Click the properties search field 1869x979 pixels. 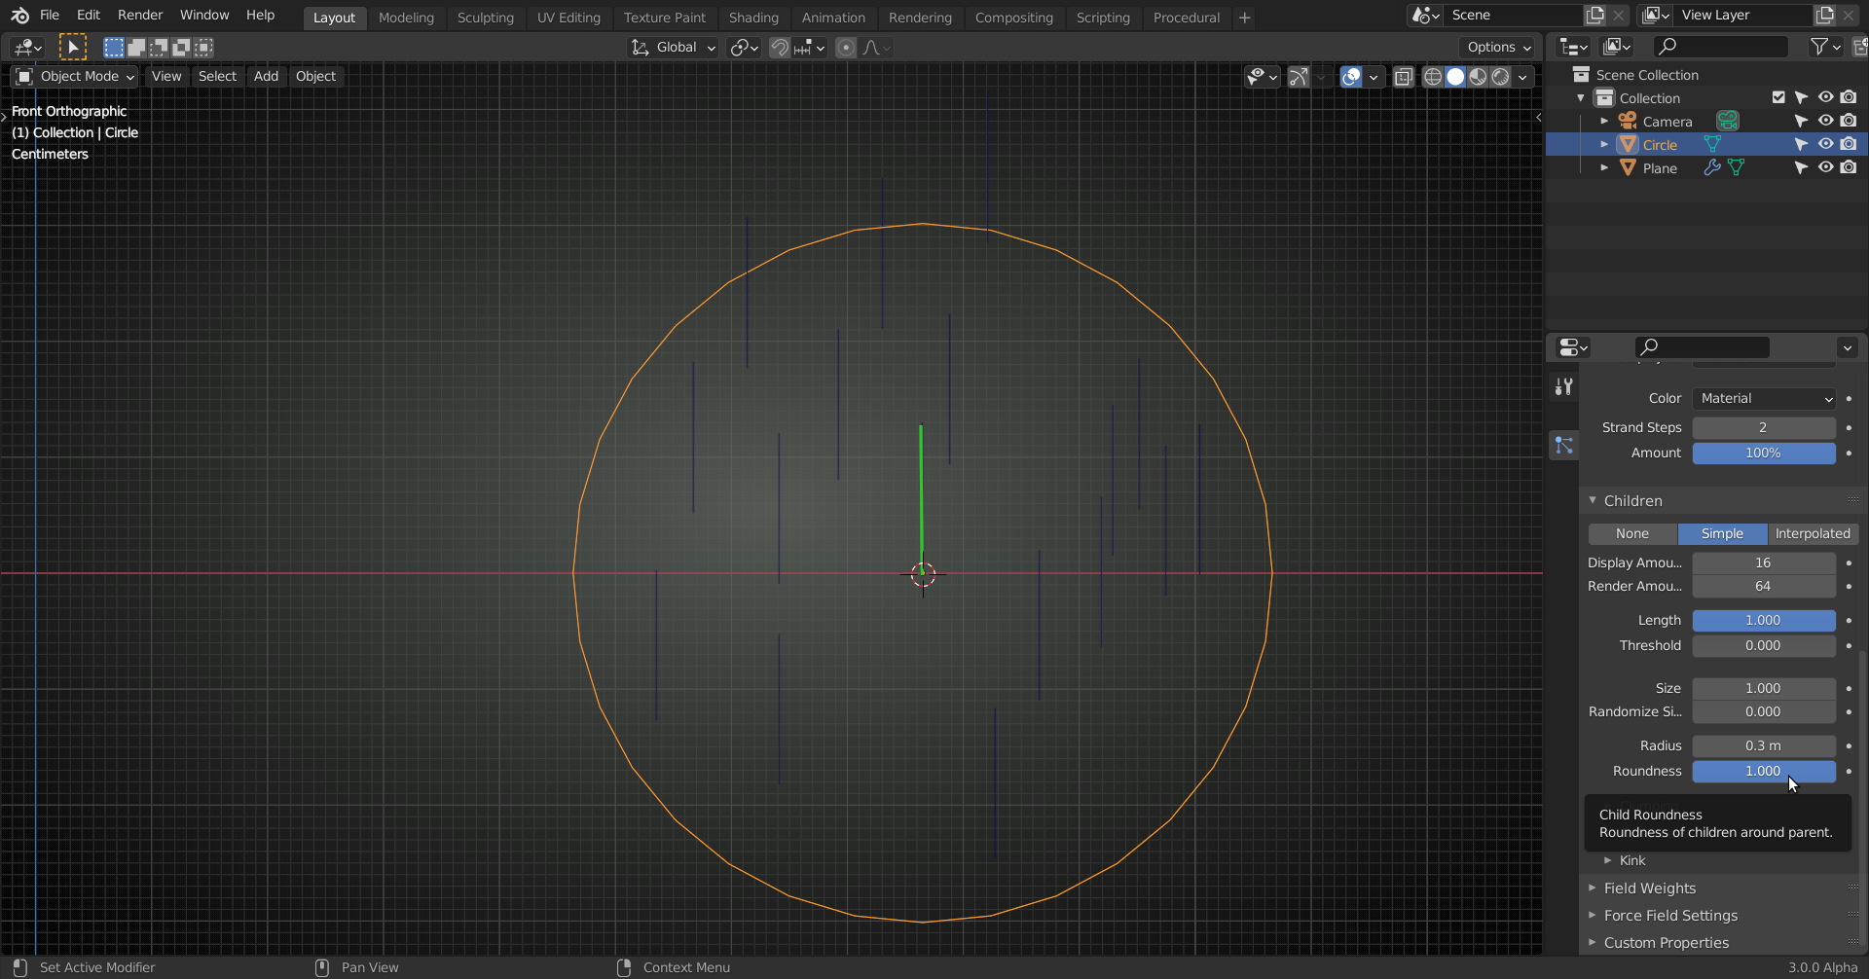tap(1702, 346)
